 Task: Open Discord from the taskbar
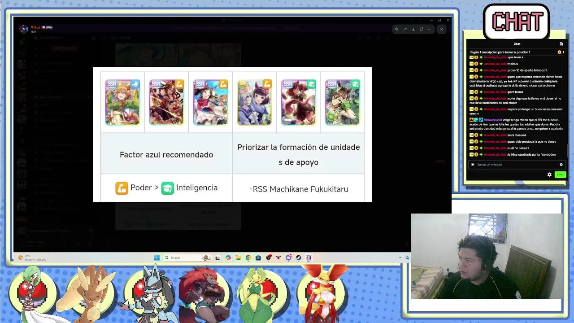click(x=288, y=258)
